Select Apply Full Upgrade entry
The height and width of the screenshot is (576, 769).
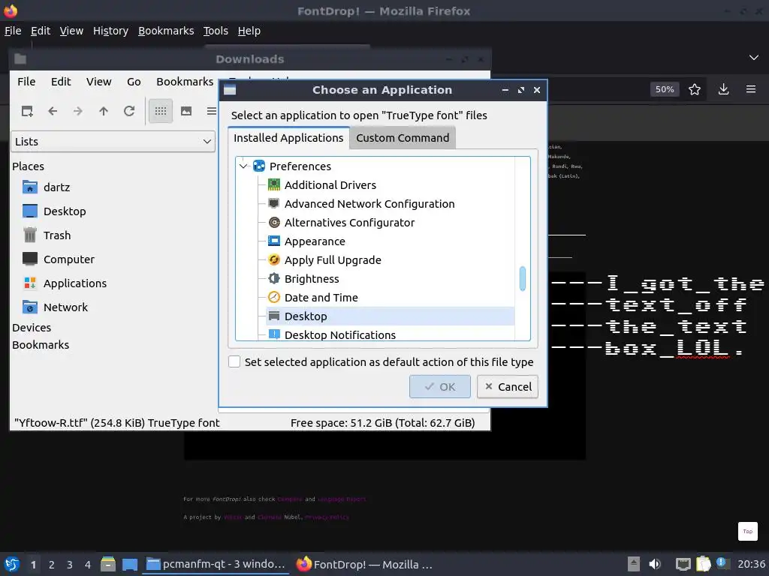pos(391,260)
